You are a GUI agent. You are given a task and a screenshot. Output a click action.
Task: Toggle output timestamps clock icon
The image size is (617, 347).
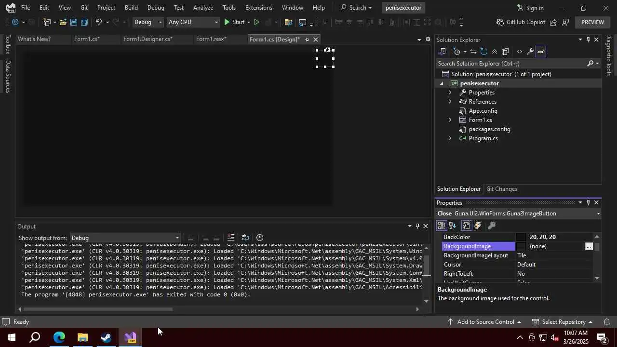click(260, 238)
